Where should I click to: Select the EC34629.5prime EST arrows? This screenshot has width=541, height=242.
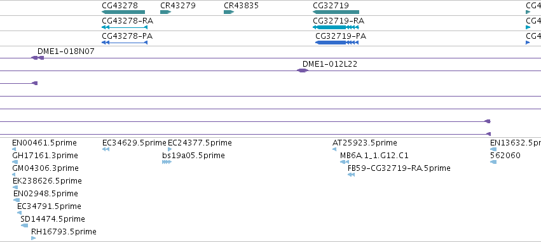tap(106, 149)
